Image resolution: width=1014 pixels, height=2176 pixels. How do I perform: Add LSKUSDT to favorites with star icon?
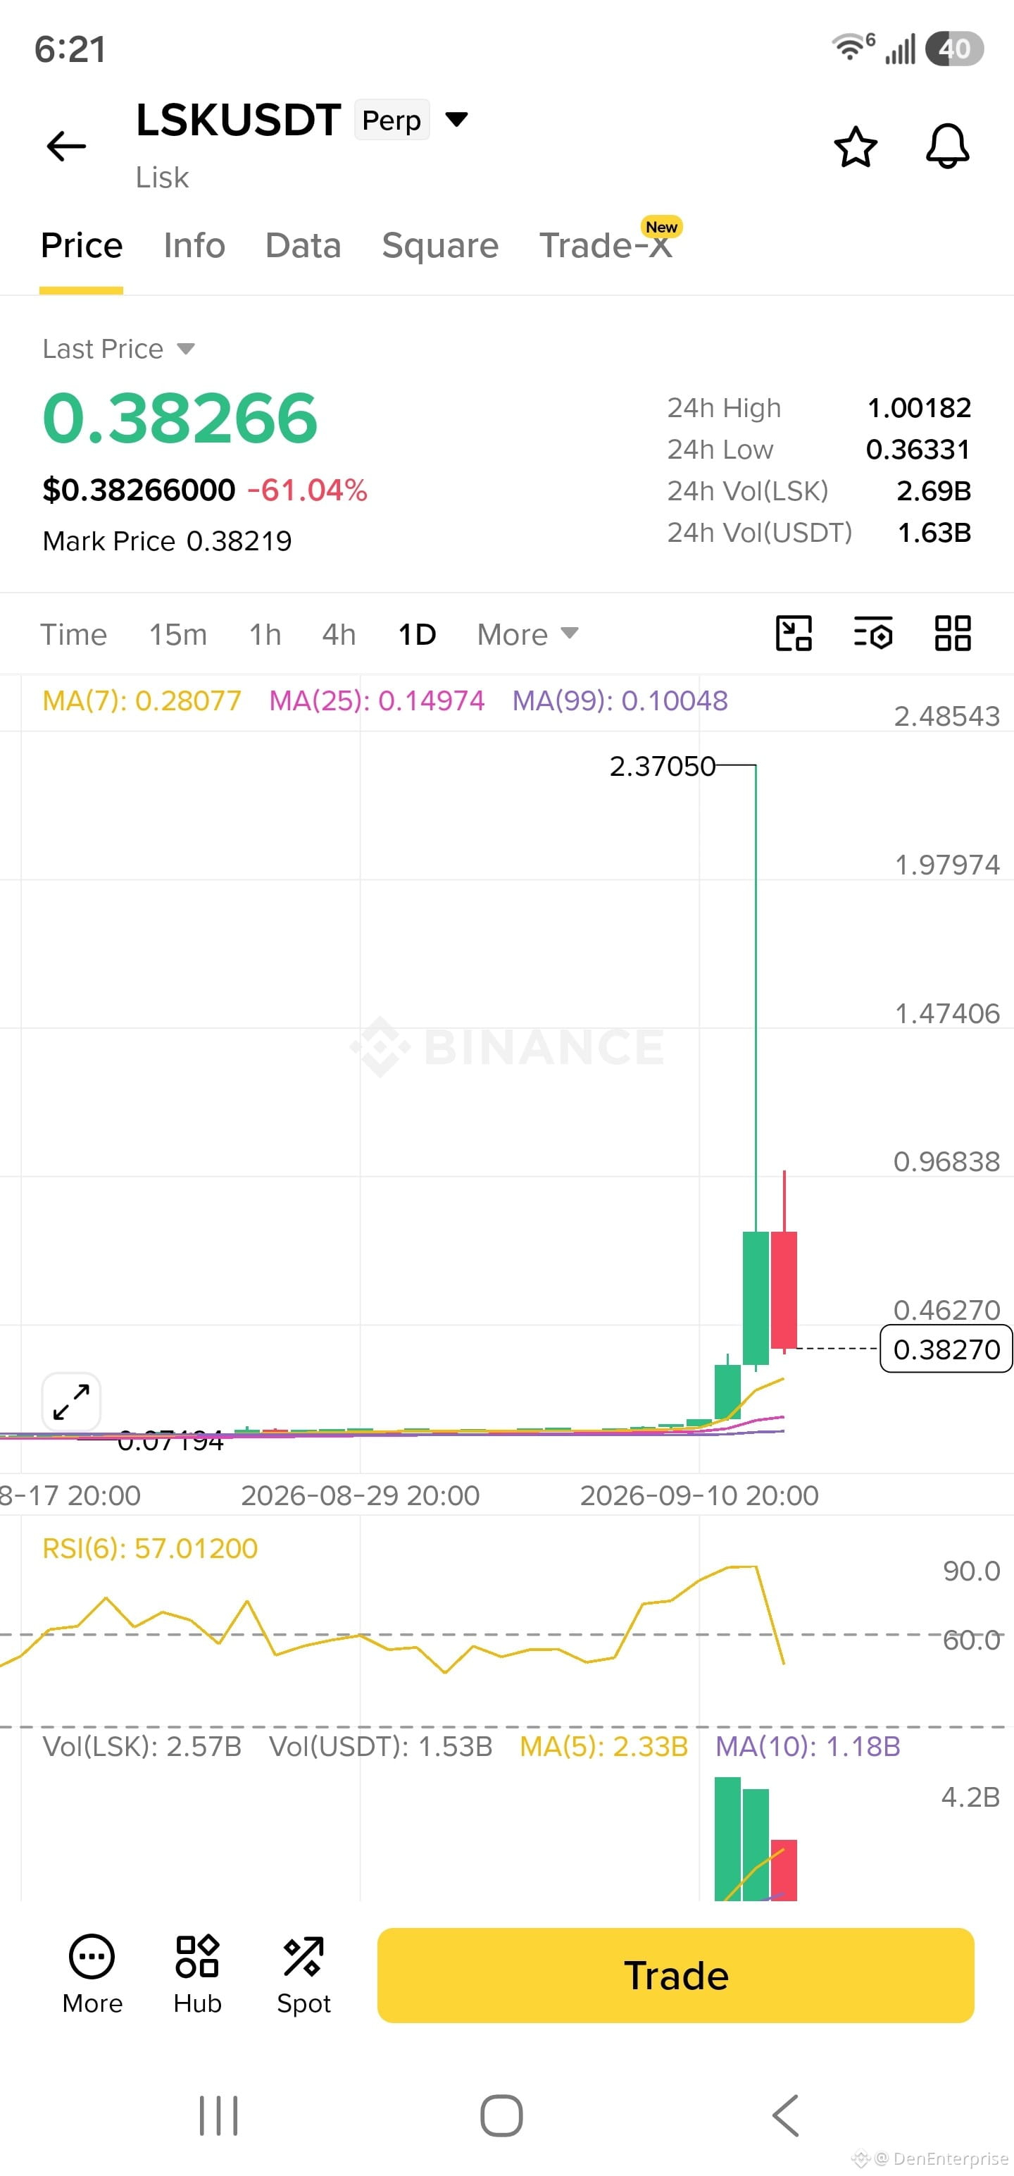coord(856,147)
